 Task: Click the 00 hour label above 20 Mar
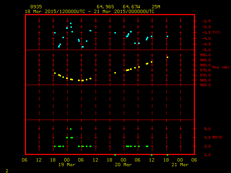123,160
